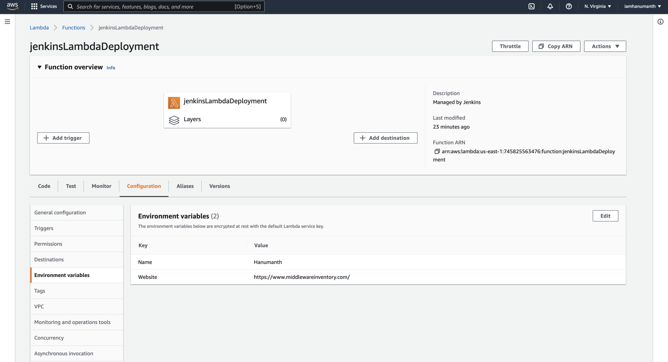This screenshot has width=668, height=362.
Task: Open the Services grid menu
Action: click(x=44, y=6)
